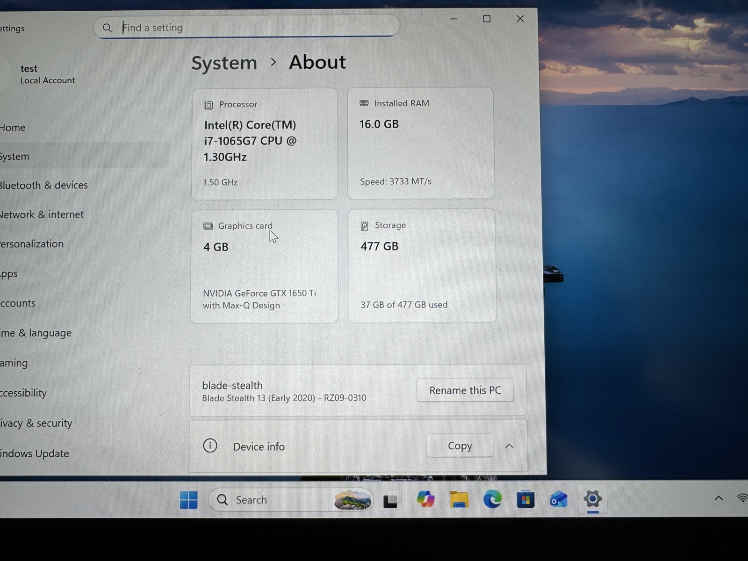Screen dimensions: 748x561
Task: Open the Wi-Fi network tray icon
Action: (x=742, y=498)
